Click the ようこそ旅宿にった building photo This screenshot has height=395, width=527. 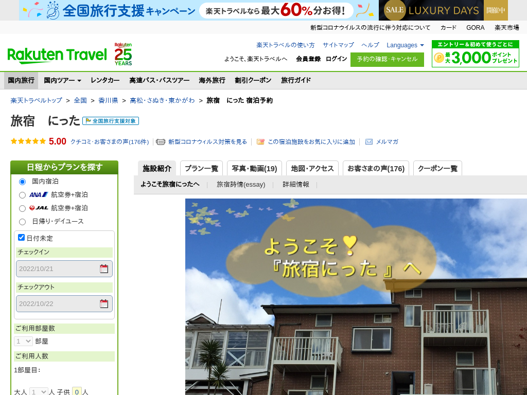pos(356,297)
